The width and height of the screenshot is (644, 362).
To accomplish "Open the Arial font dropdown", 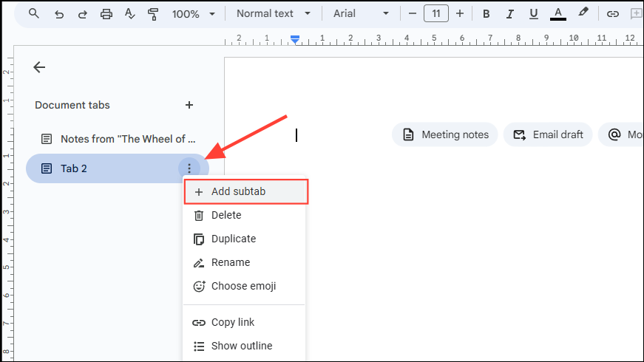I will pos(359,13).
